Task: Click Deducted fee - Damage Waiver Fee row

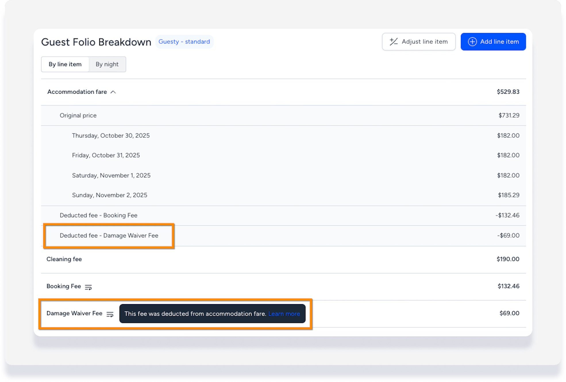Action: pos(109,235)
